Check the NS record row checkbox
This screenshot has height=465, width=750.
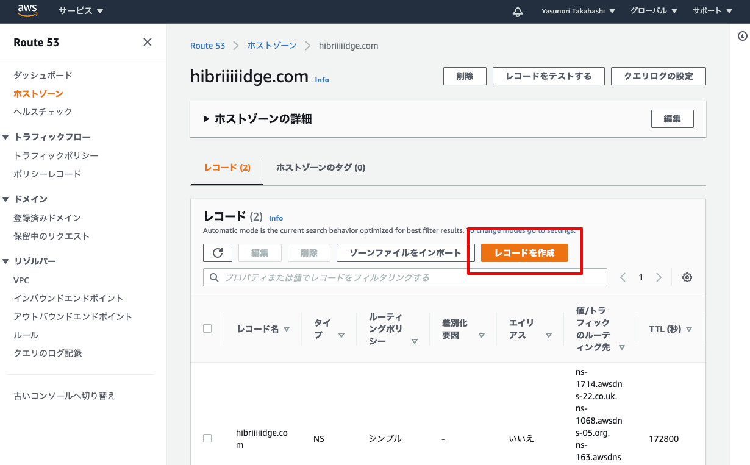pos(207,438)
